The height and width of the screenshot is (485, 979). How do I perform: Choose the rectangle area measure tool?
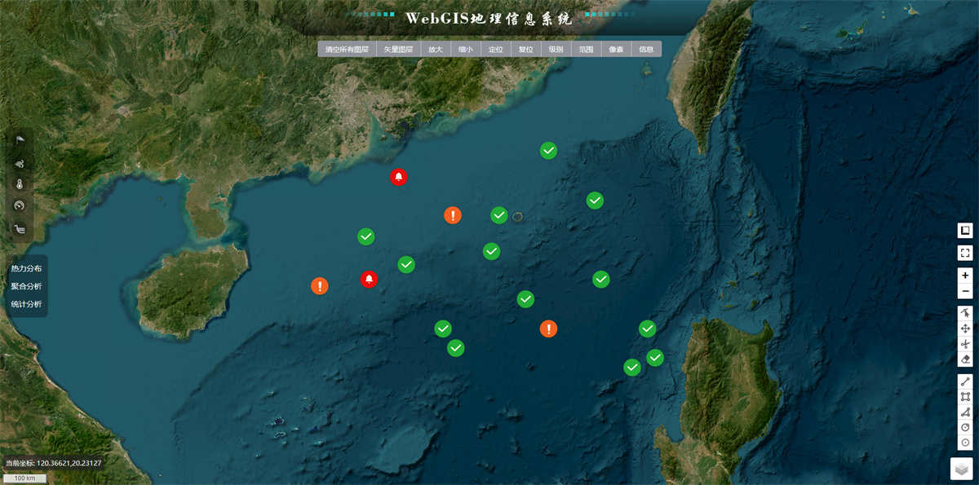coord(965,397)
